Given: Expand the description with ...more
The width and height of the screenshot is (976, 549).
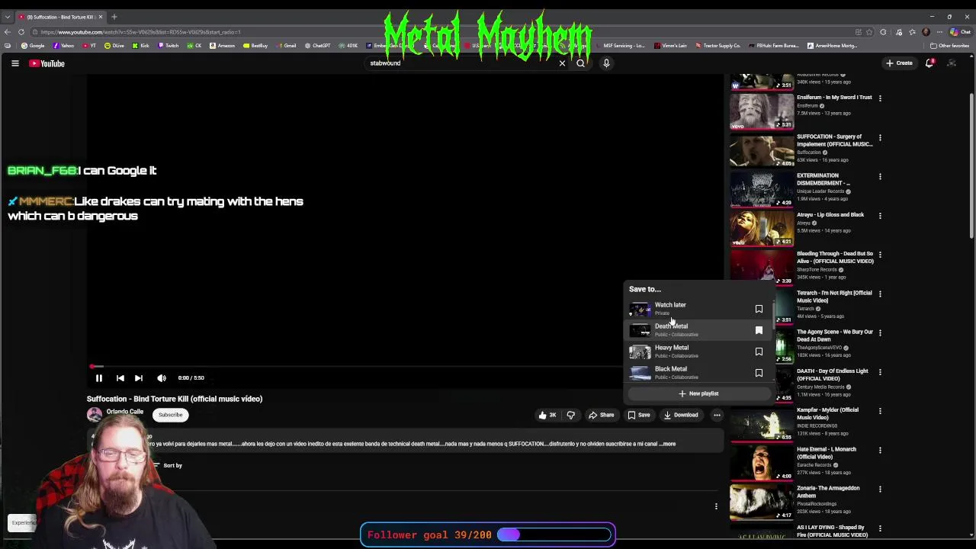Looking at the screenshot, I should tap(667, 444).
